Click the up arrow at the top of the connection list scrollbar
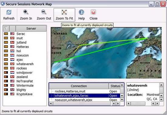 122,85
